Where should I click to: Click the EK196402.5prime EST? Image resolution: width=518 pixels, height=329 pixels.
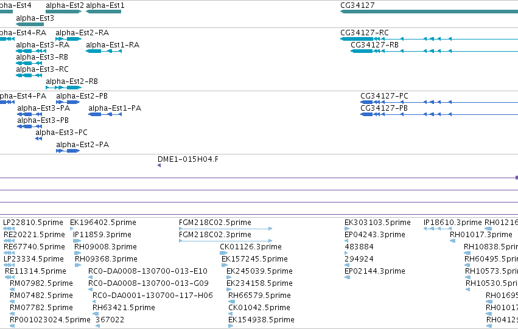pyautogui.click(x=72, y=229)
